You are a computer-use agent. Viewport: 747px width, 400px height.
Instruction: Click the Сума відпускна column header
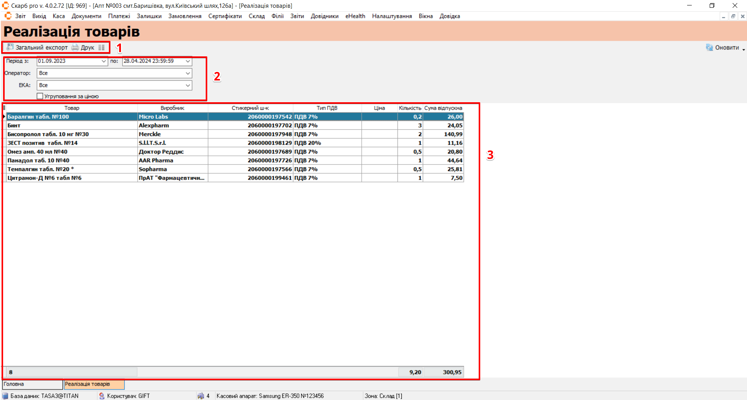click(443, 108)
